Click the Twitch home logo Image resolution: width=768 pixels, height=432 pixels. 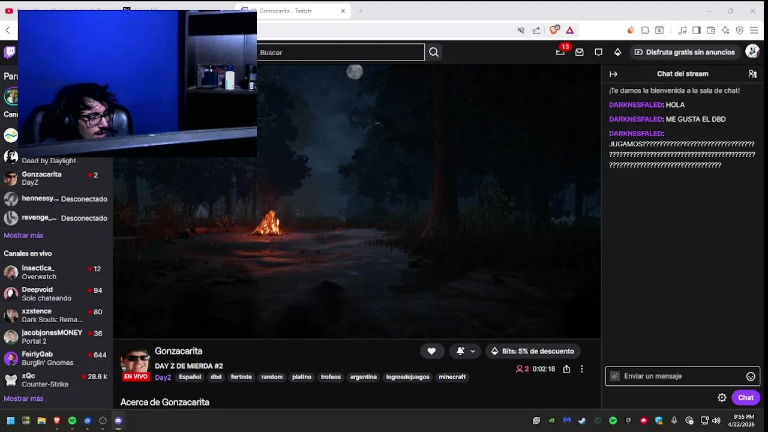[10, 52]
